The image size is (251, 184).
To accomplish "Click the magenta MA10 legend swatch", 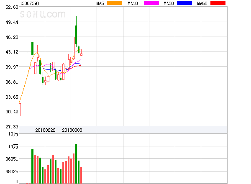I will tap(151, 3).
